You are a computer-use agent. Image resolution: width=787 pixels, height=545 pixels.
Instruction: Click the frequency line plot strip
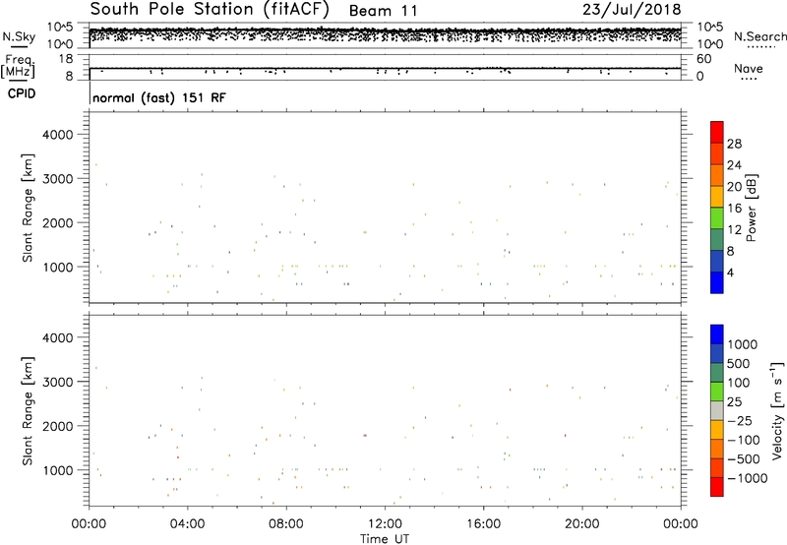[385, 67]
